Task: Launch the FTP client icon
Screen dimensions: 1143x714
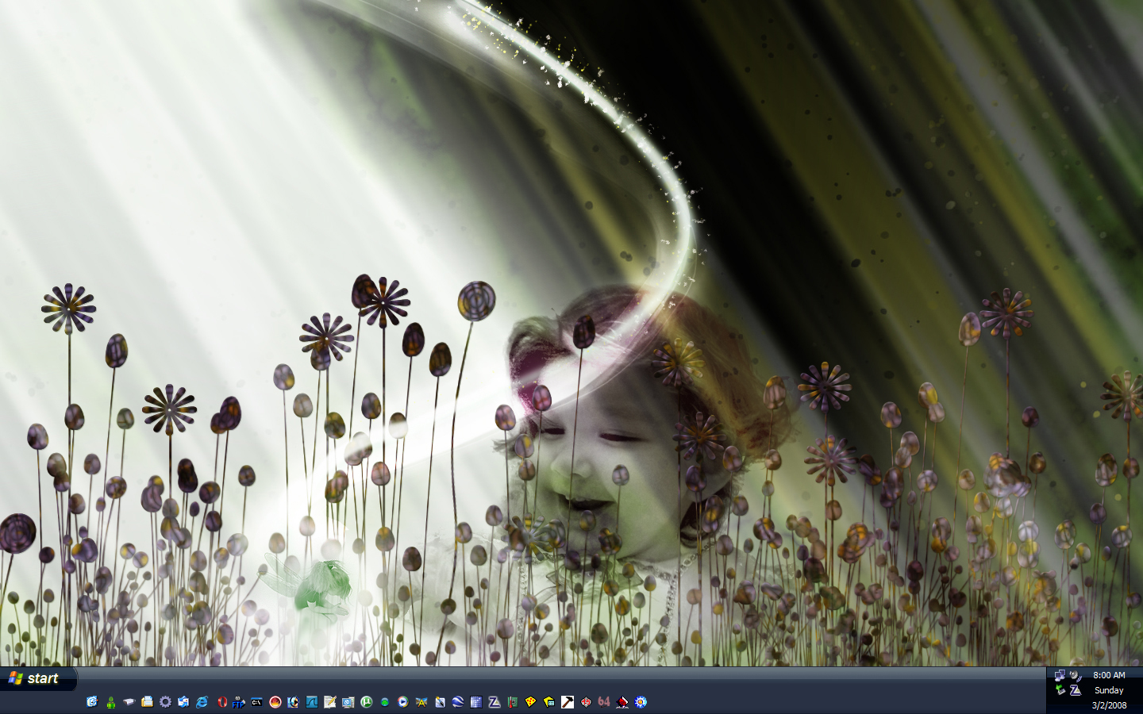Action: pyautogui.click(x=239, y=702)
